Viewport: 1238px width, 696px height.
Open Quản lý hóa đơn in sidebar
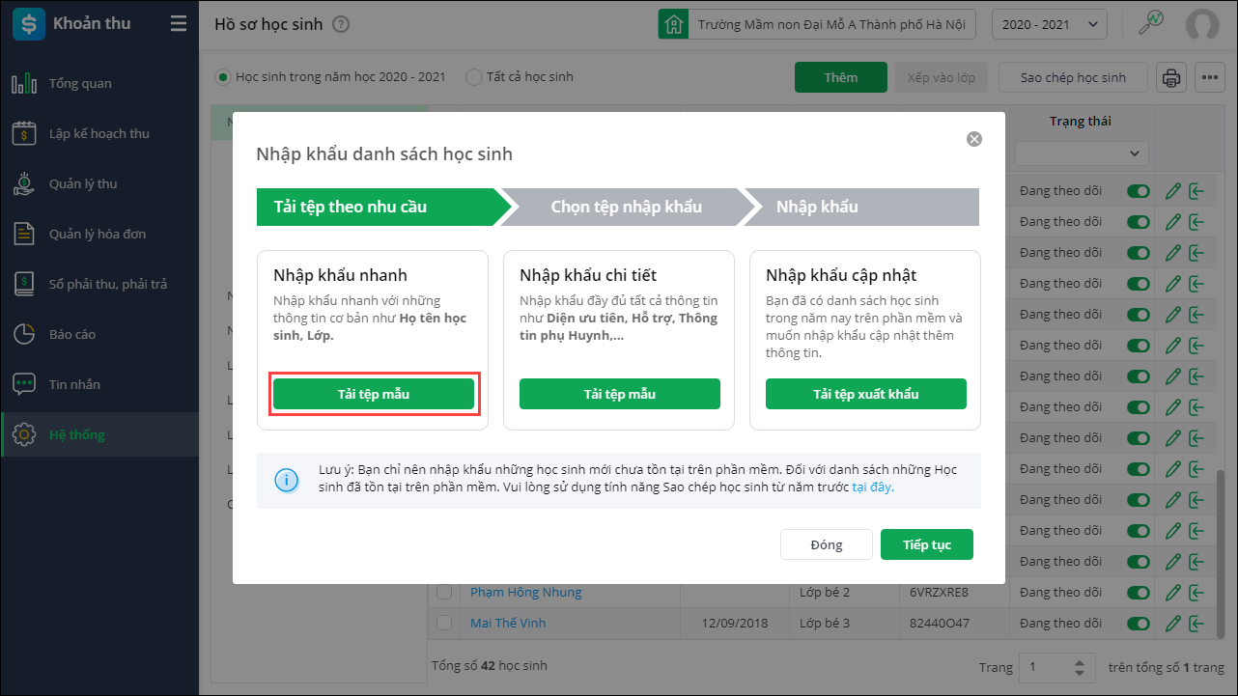point(98,234)
